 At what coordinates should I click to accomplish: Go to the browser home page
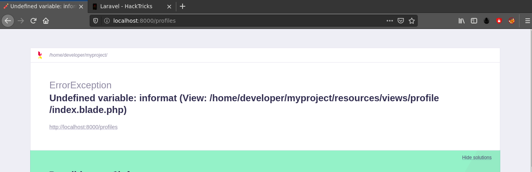click(46, 21)
